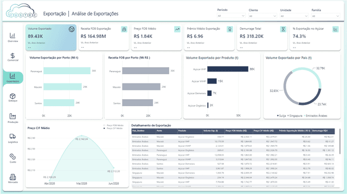Click the 7,704.88 volume table cell

(220, 182)
